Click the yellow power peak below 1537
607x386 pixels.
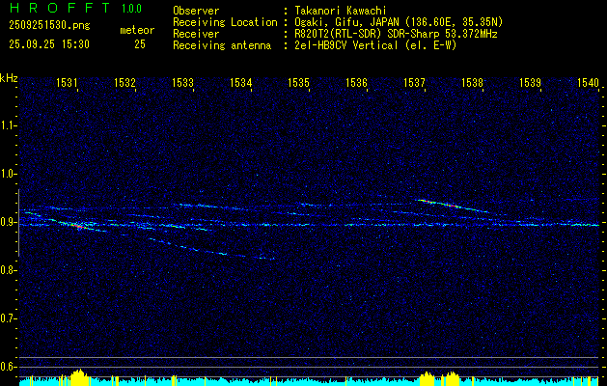coord(428,378)
